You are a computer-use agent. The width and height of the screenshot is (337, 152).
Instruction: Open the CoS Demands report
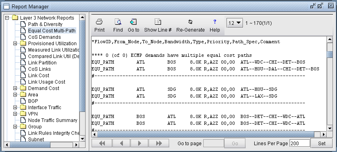coord(45,37)
